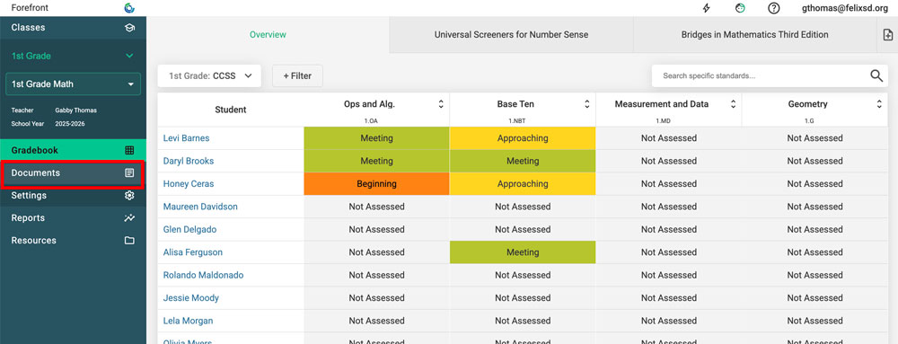The image size is (898, 344).
Task: Click the search magnifier icon
Action: (x=876, y=75)
